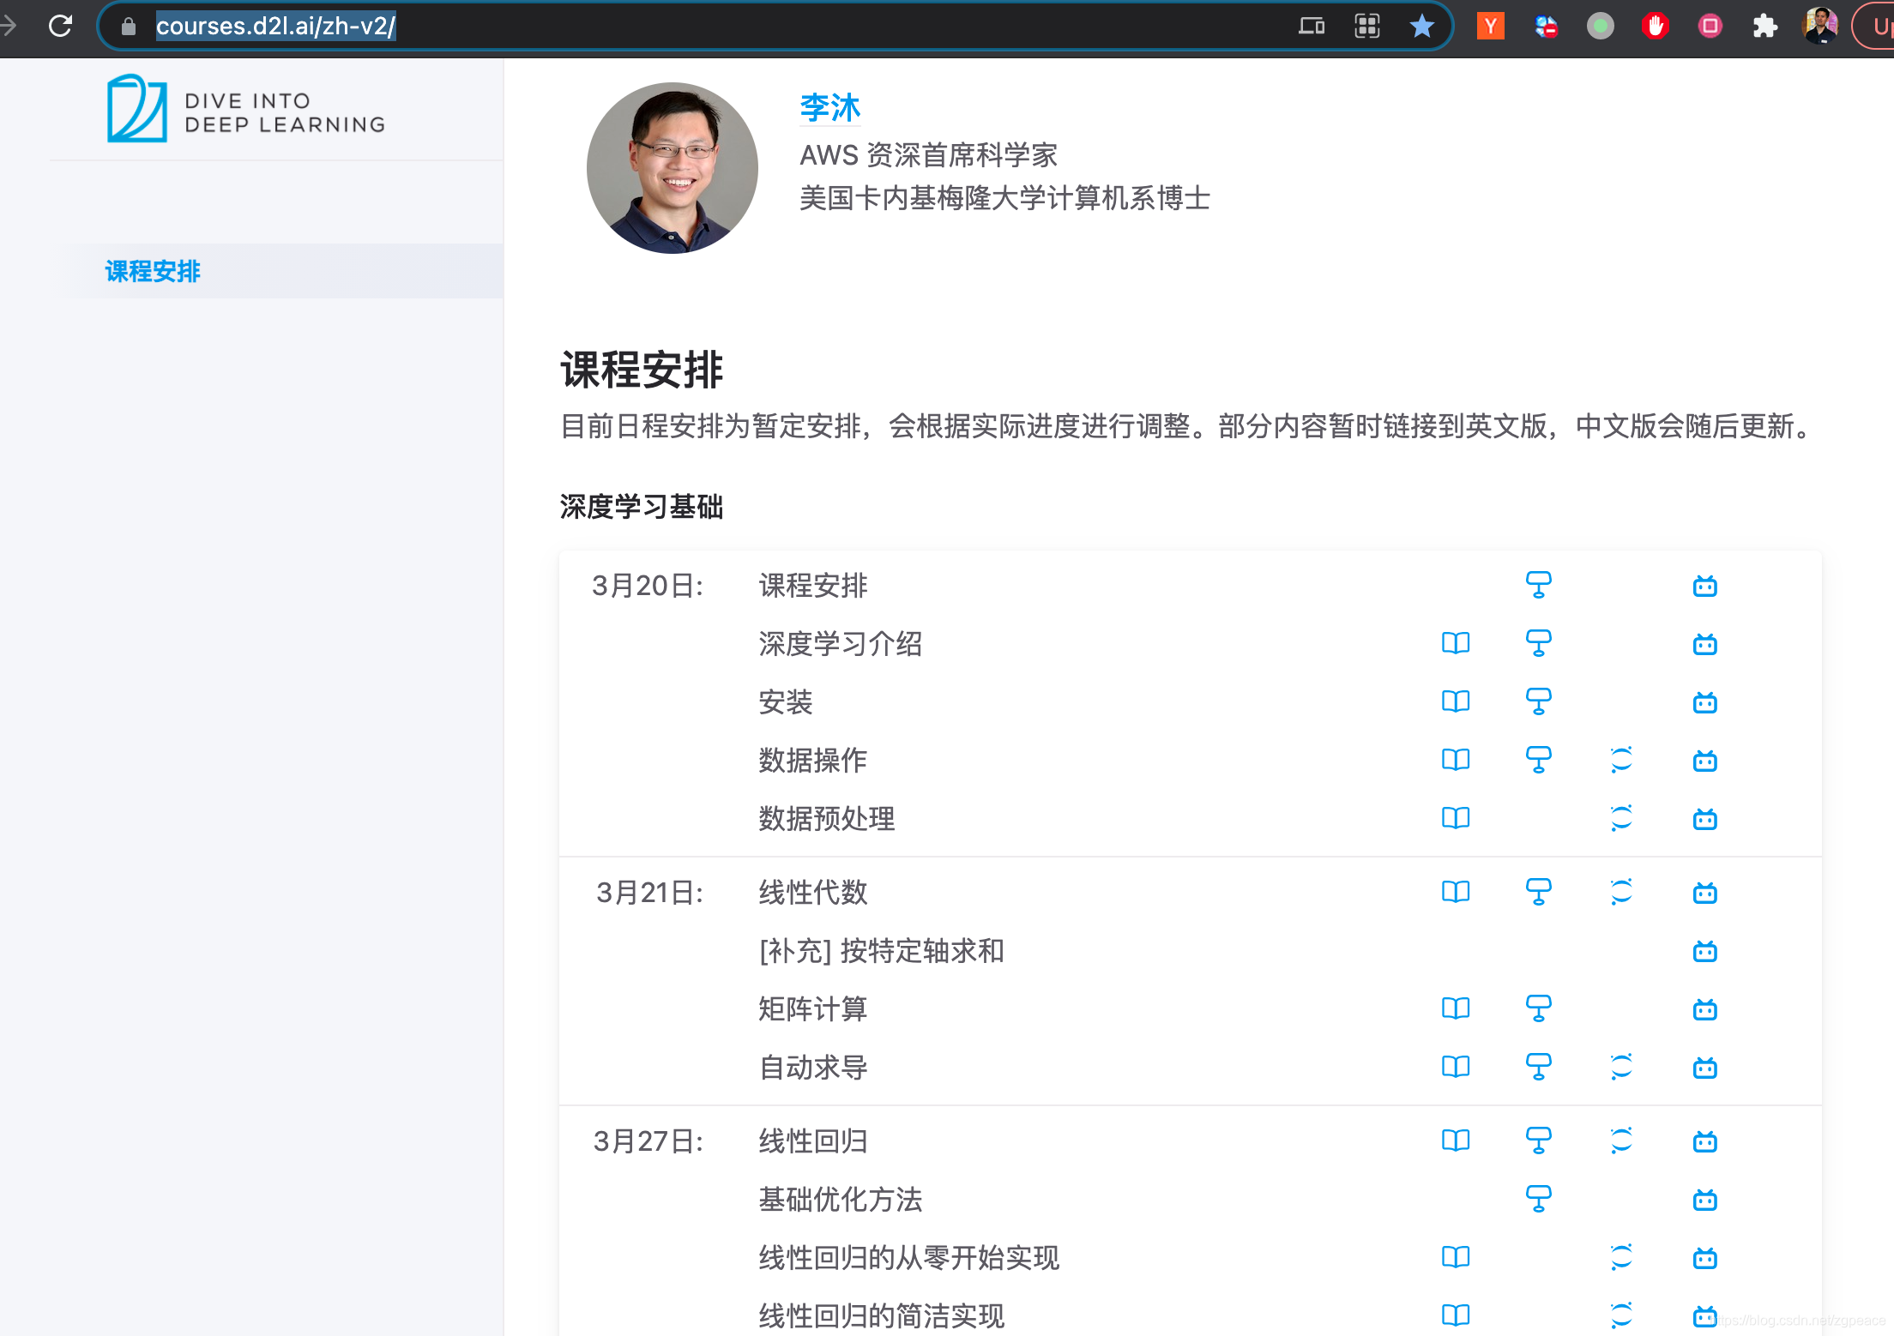Image resolution: width=1894 pixels, height=1336 pixels.
Task: Open the textbook chapter for 安装
Action: (1457, 701)
